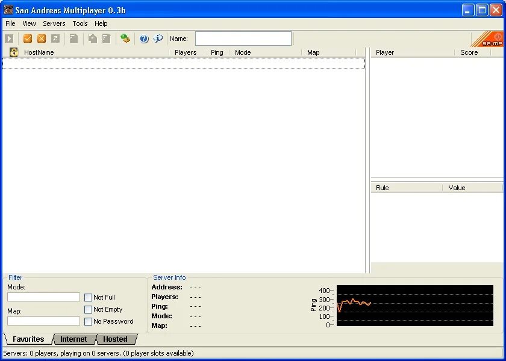Viewport: 506px width, 361px height.
Task: Click the Server Properties page icon
Action: click(x=74, y=39)
